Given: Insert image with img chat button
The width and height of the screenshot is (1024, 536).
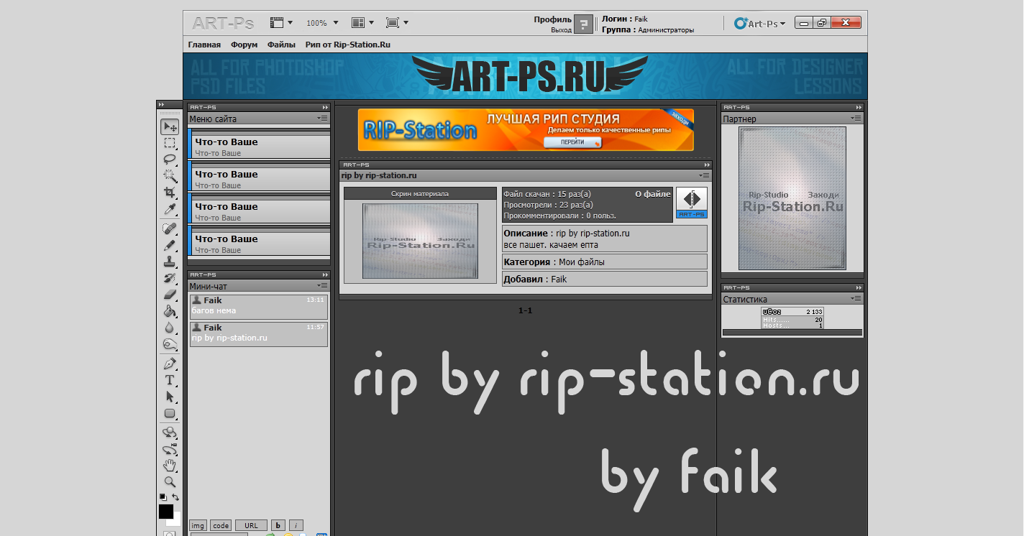Looking at the screenshot, I should [x=198, y=525].
